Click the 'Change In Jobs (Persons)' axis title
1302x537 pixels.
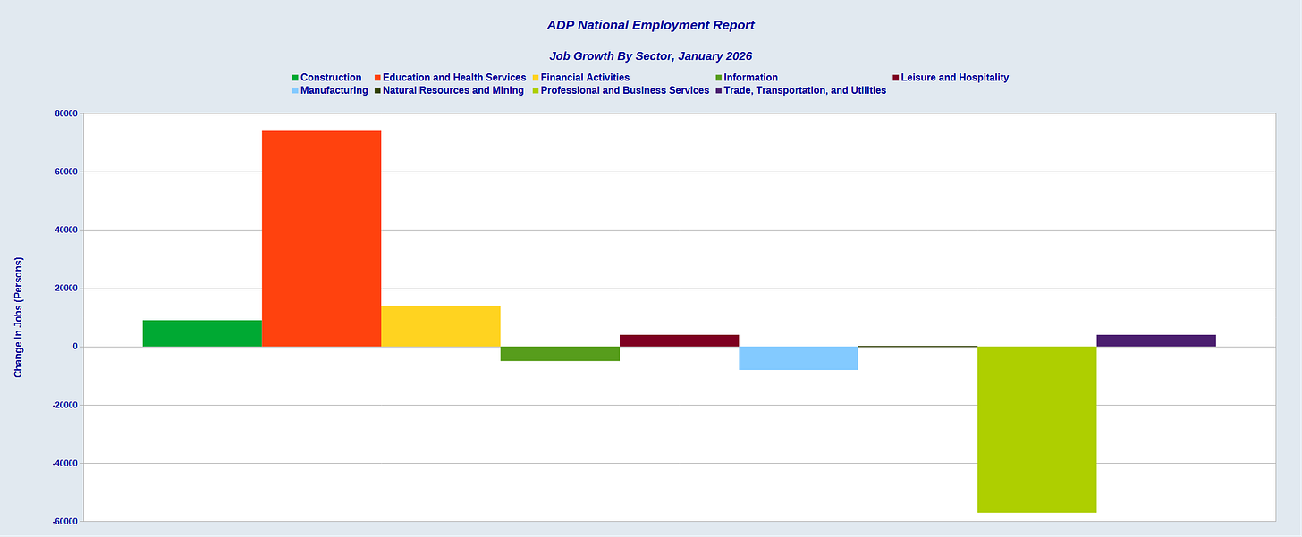(x=18, y=317)
